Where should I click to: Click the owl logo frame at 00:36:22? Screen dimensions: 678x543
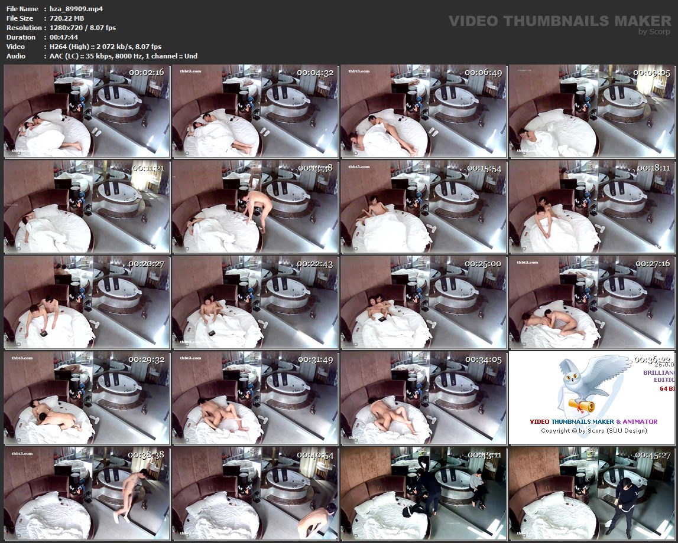[x=592, y=398]
